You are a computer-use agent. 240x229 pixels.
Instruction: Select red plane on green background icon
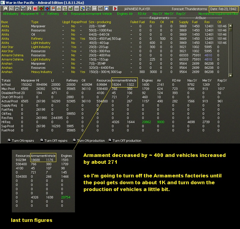click(x=41, y=9)
